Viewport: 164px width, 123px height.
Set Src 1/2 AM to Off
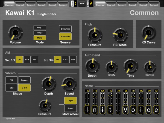(19, 59)
